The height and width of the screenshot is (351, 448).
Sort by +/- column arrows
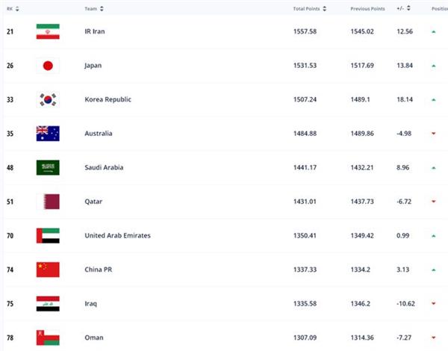click(x=408, y=8)
